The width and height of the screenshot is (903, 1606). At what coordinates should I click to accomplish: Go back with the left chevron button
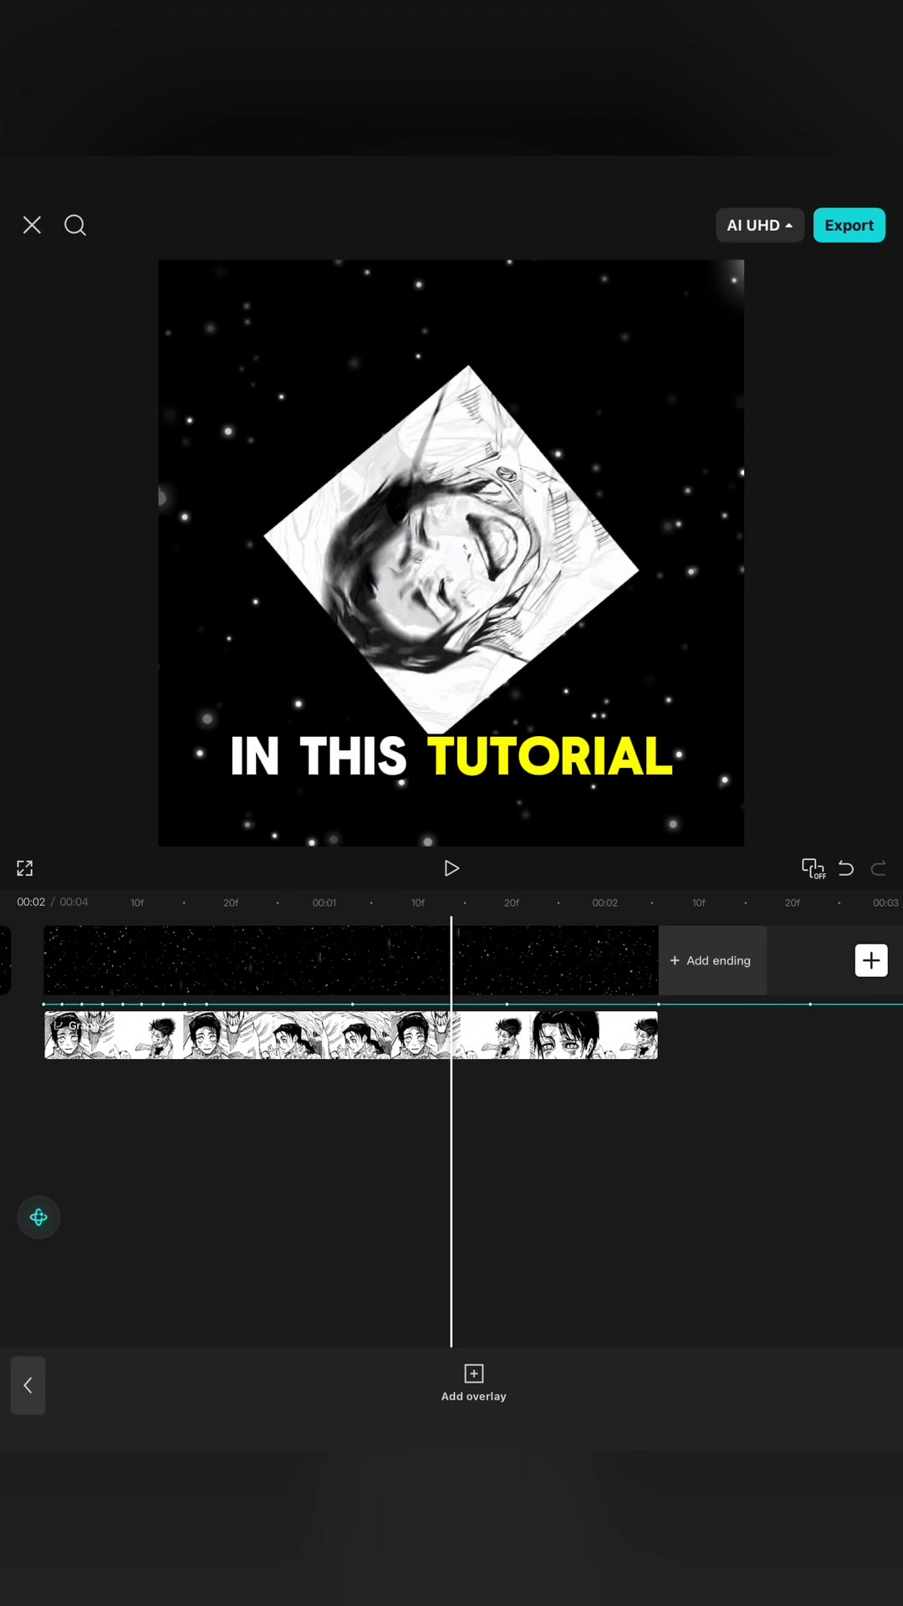tap(28, 1385)
